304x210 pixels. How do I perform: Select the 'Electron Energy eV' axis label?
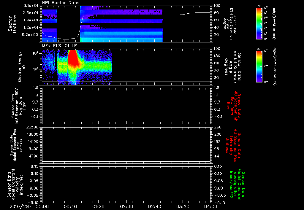[21, 67]
